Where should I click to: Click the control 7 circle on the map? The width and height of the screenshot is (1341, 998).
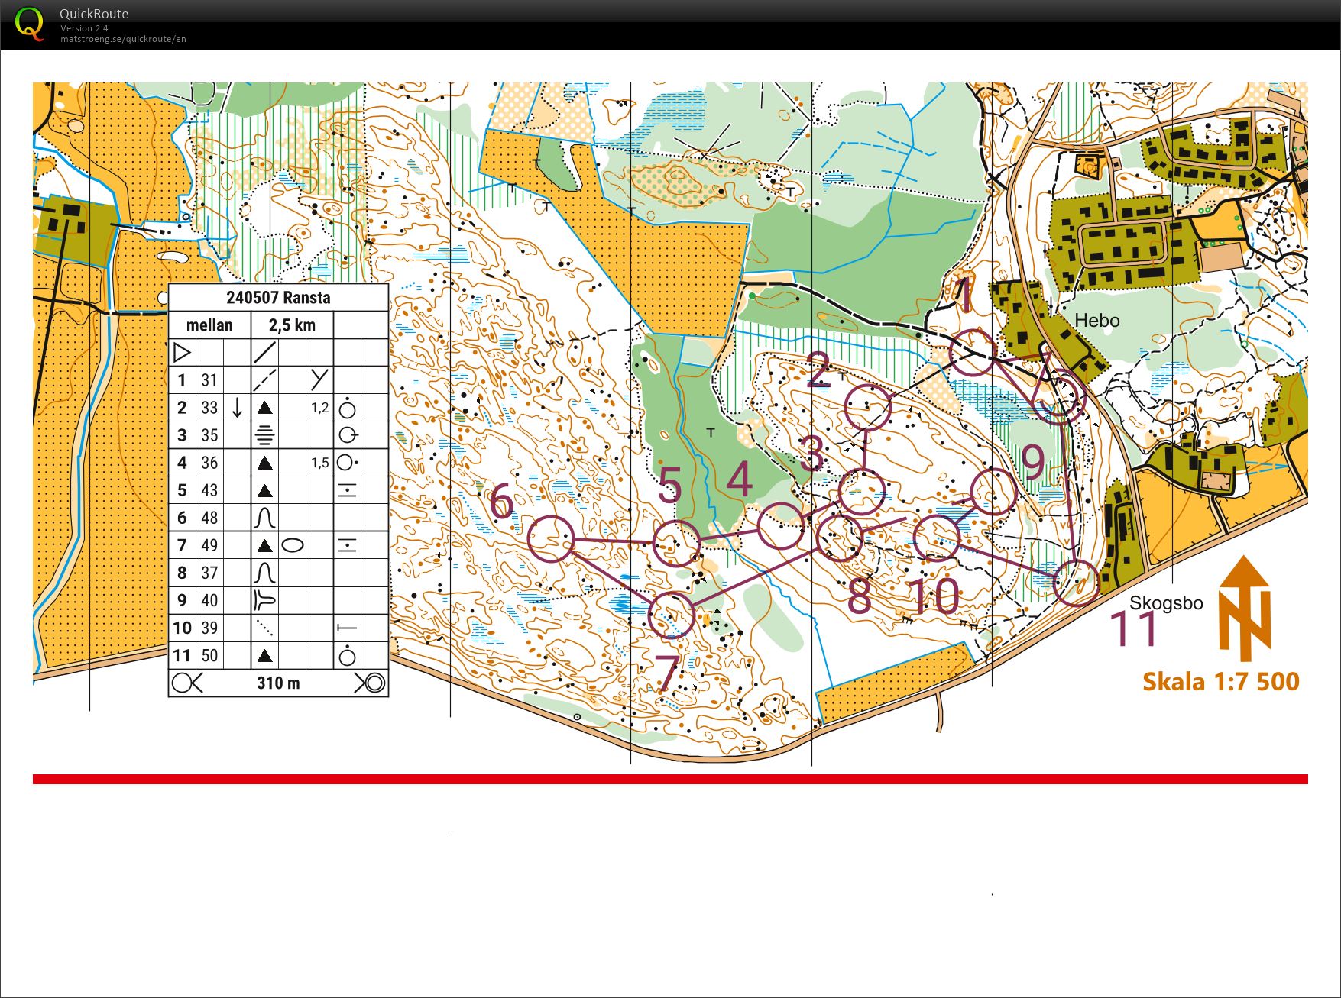(672, 615)
